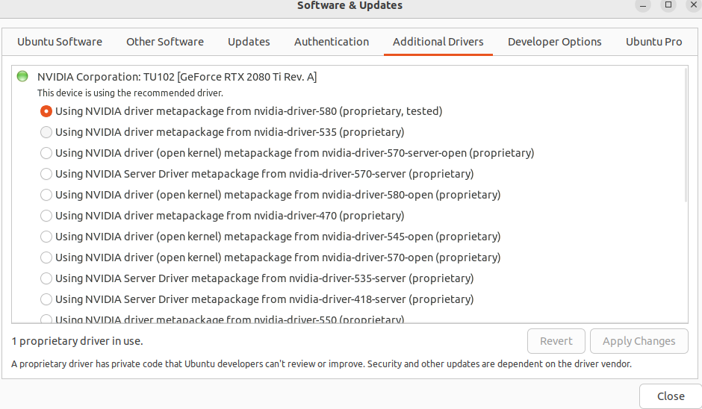702x409 pixels.
Task: Select nvidia-driver-570-open open kernel option
Action: (46, 257)
